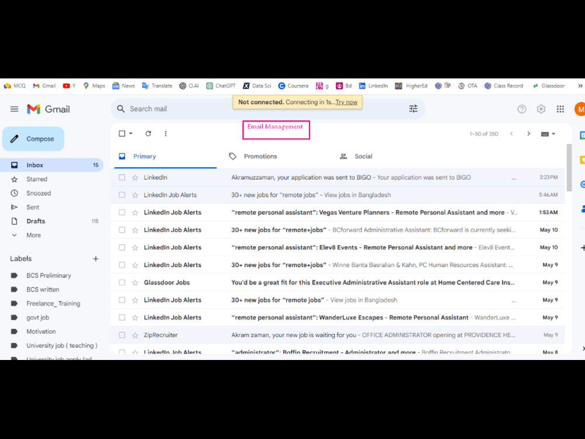Switch to the Primary tab
Screen dimensions: 585x439
point(164,156)
